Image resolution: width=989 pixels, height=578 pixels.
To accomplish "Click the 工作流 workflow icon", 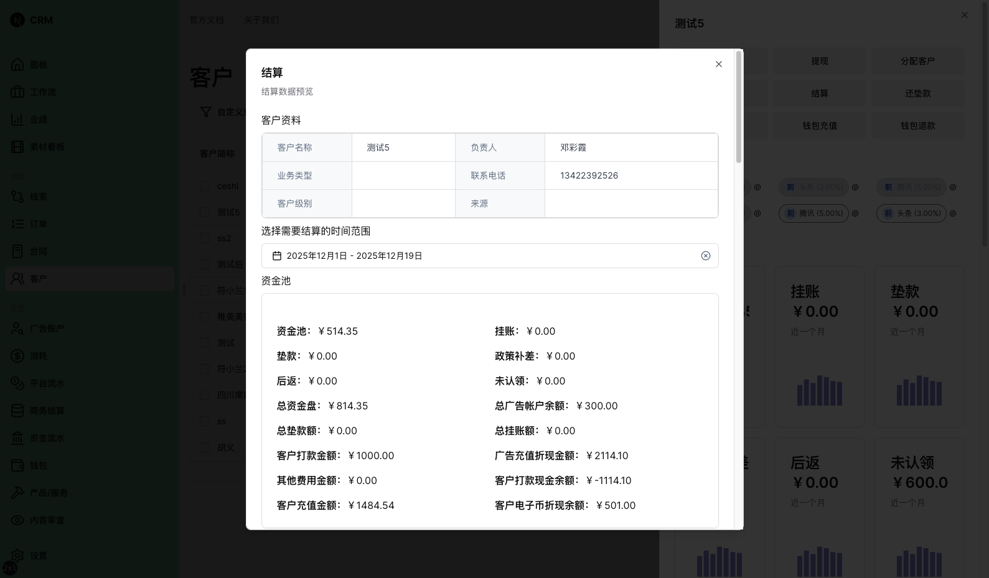I will [x=17, y=92].
